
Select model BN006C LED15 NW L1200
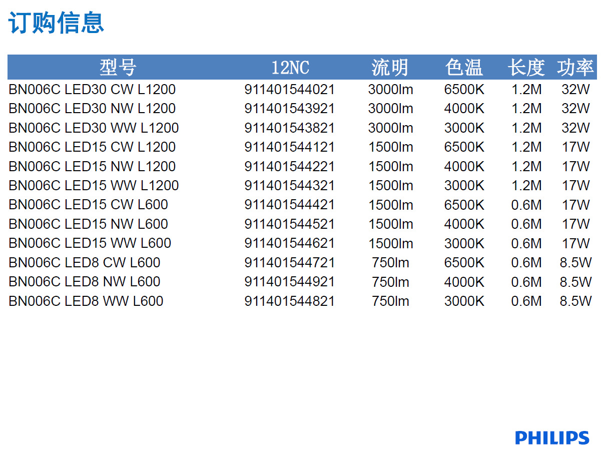click(x=92, y=167)
